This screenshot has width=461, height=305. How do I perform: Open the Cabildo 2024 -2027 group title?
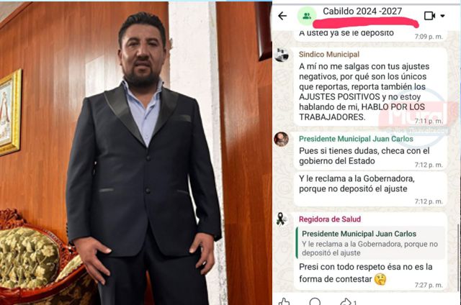pos(362,12)
